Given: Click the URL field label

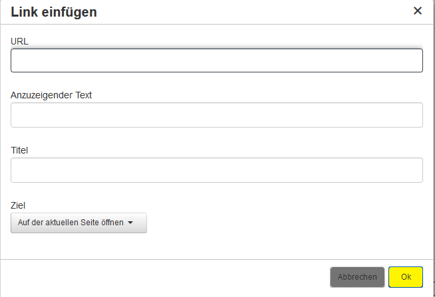Looking at the screenshot, I should [x=20, y=41].
